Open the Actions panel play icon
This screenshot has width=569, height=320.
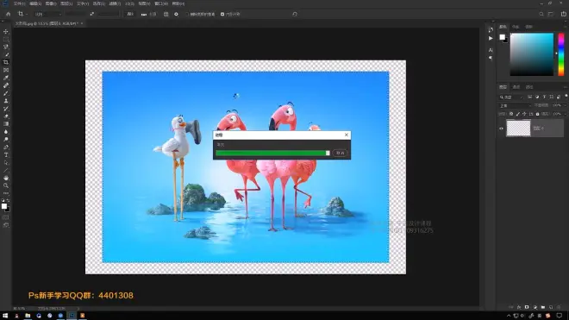(x=491, y=38)
